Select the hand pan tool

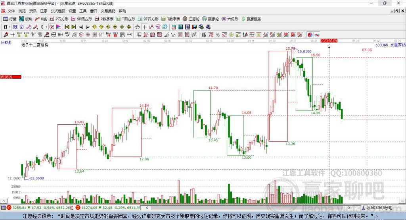[x=138, y=27]
